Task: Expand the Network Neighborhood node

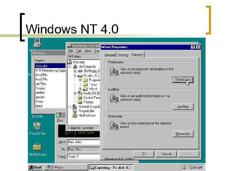Action: (x=70, y=107)
